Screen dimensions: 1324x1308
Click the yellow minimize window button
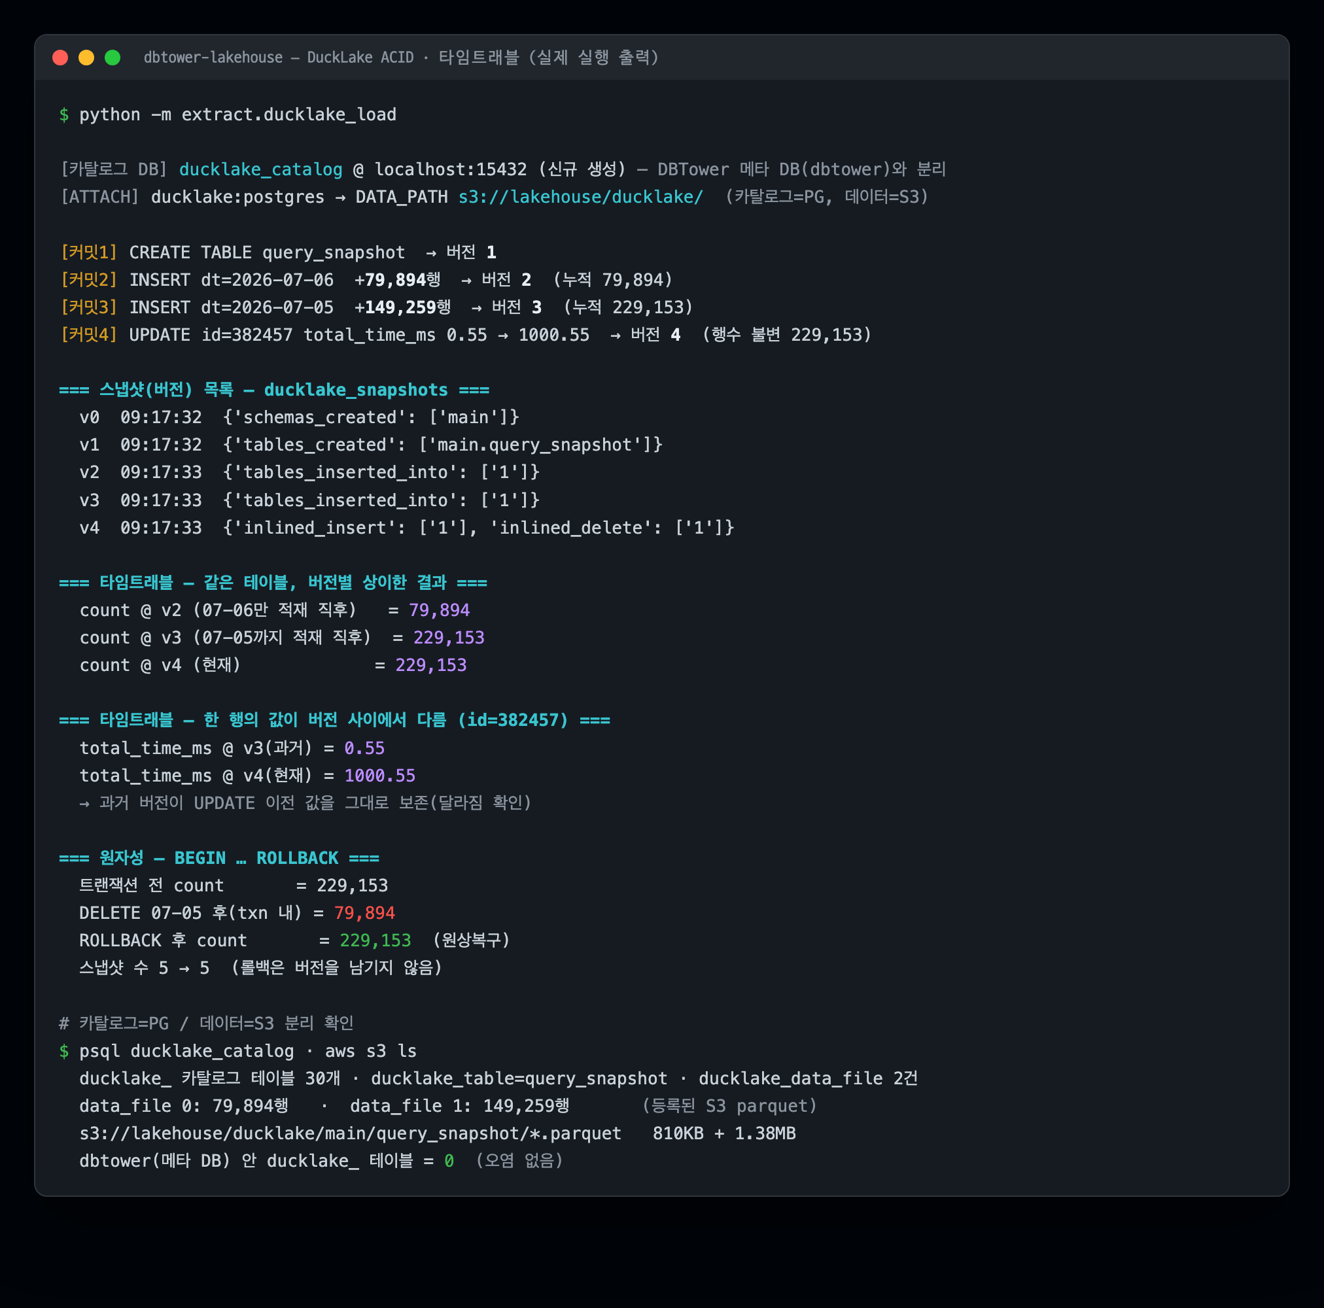[86, 58]
